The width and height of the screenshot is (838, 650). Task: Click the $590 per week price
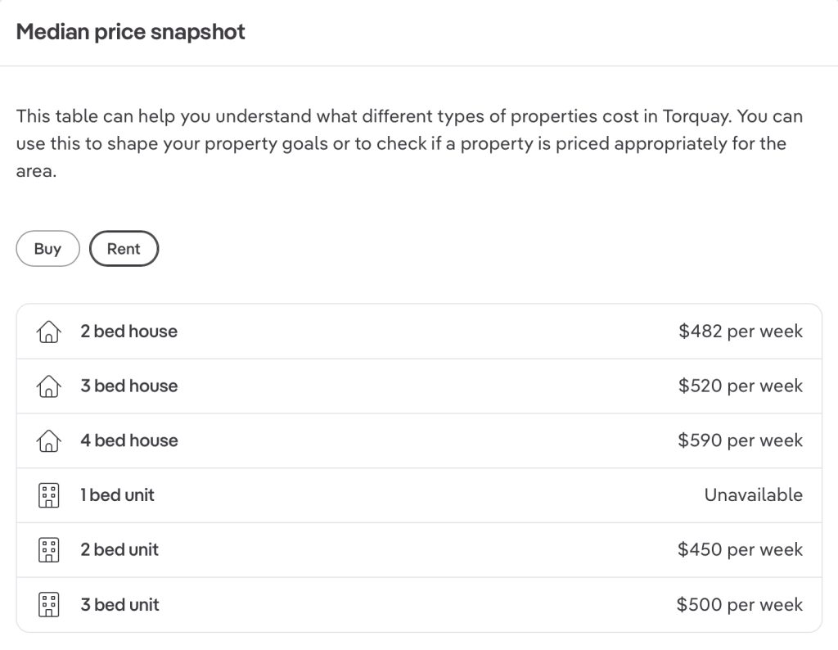click(741, 440)
